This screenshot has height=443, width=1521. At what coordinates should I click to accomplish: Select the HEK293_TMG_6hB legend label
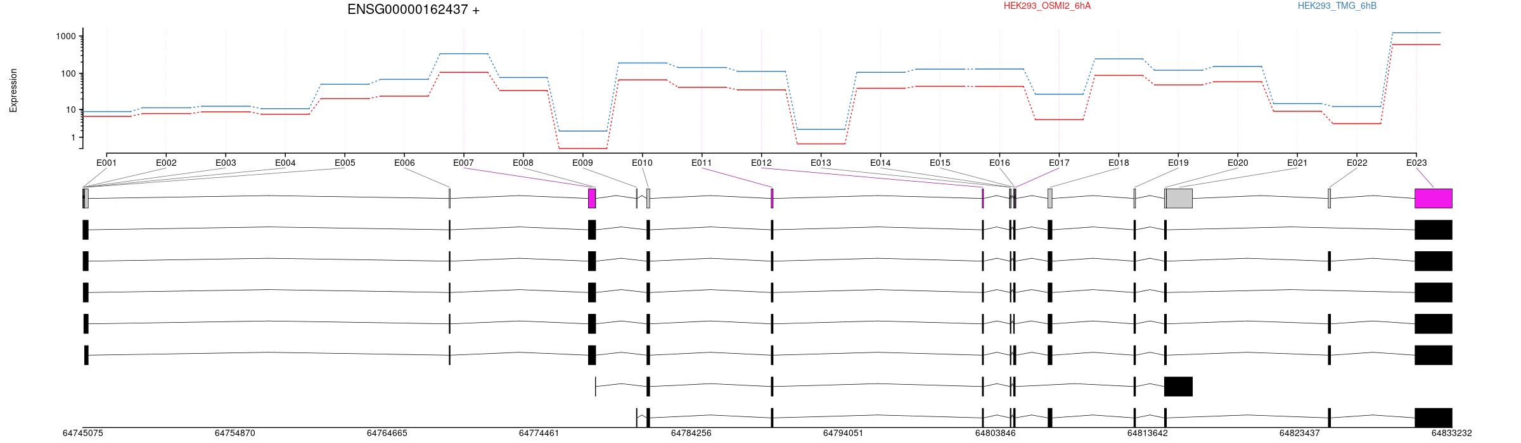(x=1337, y=6)
